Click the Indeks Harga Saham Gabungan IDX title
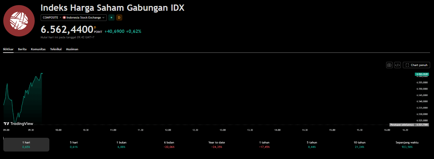Viewport: 434px width, 159px height. tap(112, 8)
